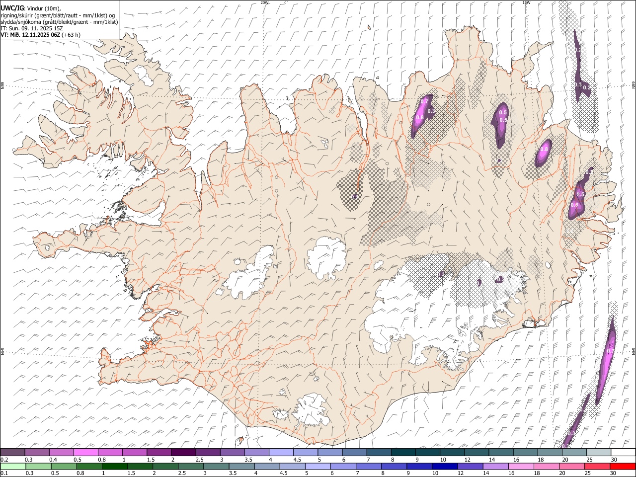Image resolution: width=636 pixels, height=477 pixels.
Task: Pick the pink rain swatch labeled 18
Action: (546, 466)
